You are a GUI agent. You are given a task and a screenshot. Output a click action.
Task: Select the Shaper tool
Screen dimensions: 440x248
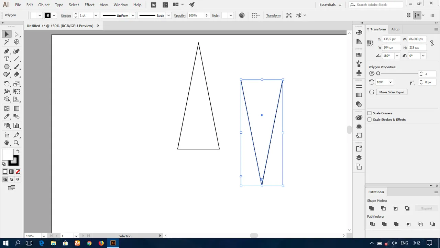coord(7,74)
